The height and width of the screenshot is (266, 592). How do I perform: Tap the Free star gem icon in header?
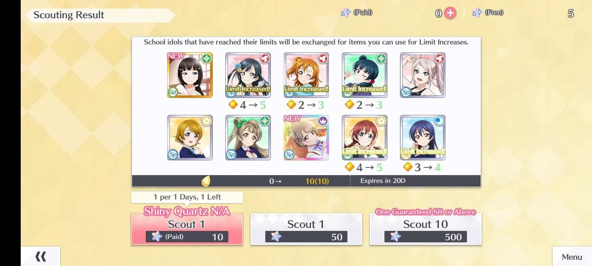477,13
